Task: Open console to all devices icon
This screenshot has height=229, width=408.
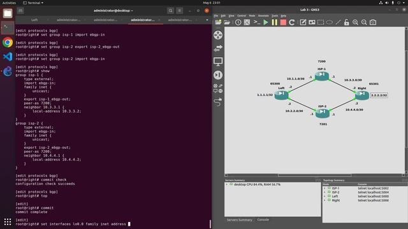Action: pyautogui.click(x=256, y=22)
